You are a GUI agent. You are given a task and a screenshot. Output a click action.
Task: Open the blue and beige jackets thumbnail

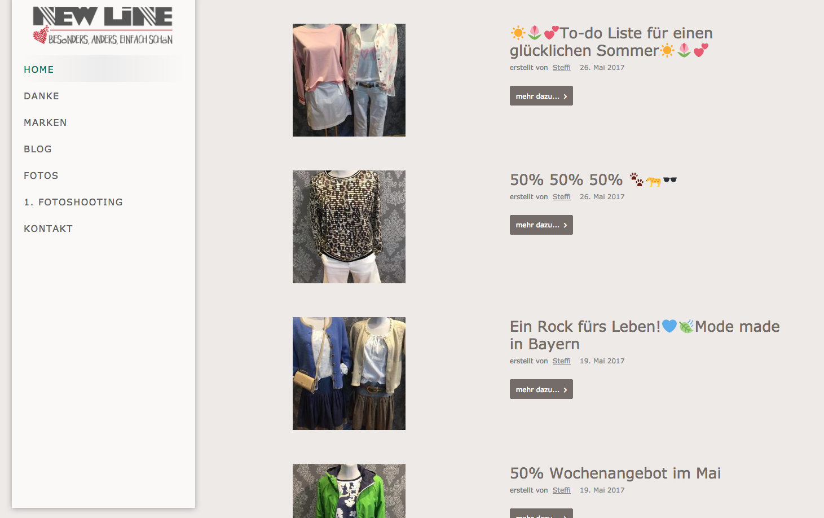tap(349, 374)
